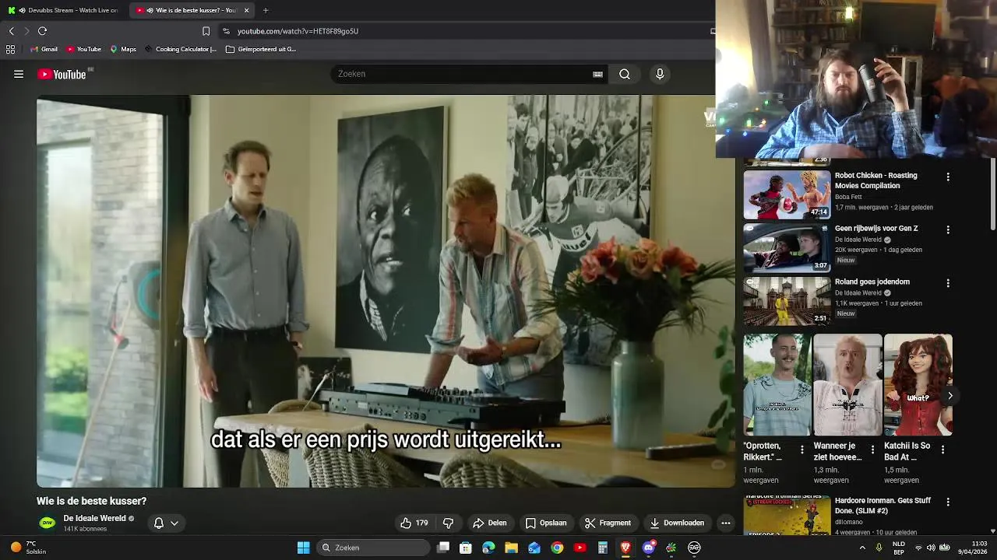Open the browser apps grid icon
This screenshot has width=997, height=560.
(x=10, y=49)
